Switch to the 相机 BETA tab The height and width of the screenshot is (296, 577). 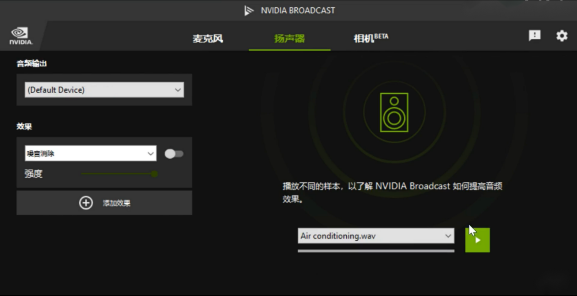click(x=371, y=38)
